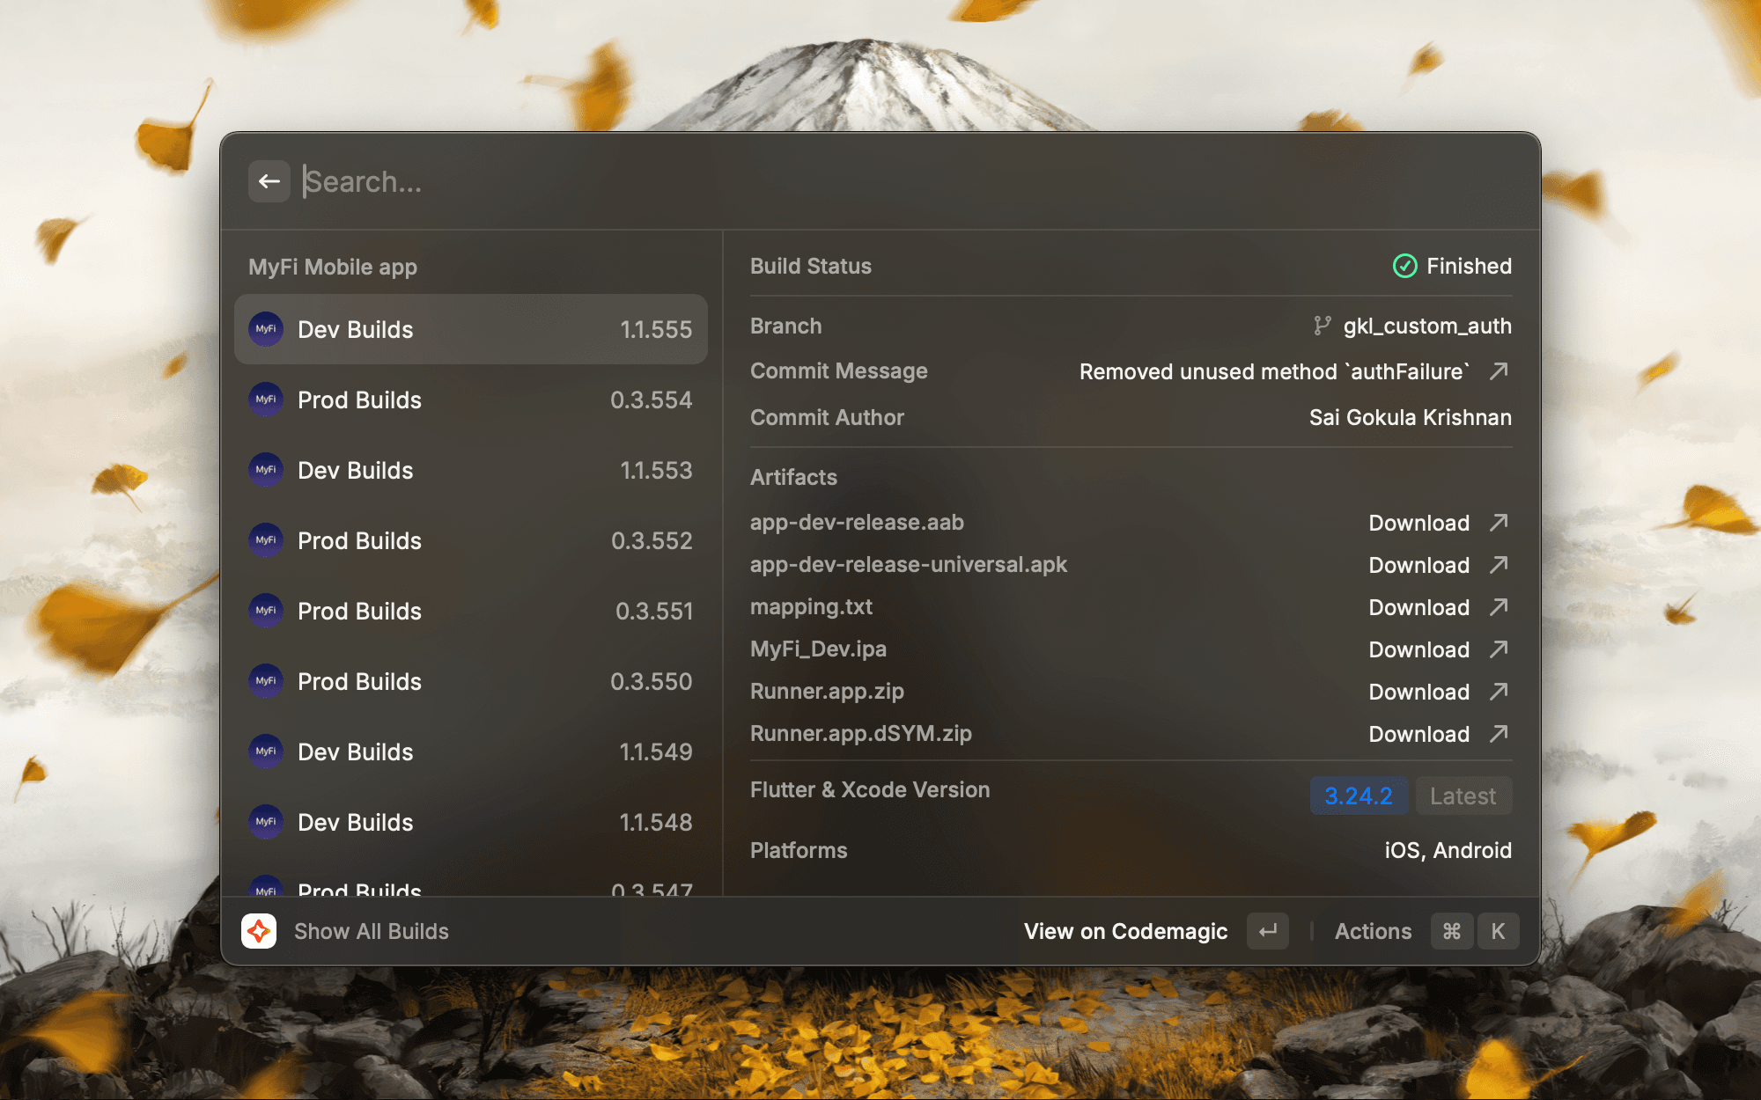This screenshot has width=1761, height=1100.
Task: Focus the Search input field
Action: pos(792,181)
